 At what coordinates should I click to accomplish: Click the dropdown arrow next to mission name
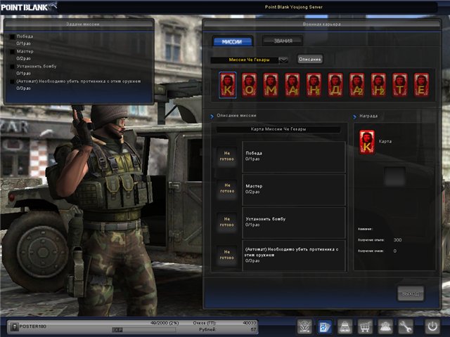pyautogui.click(x=283, y=60)
